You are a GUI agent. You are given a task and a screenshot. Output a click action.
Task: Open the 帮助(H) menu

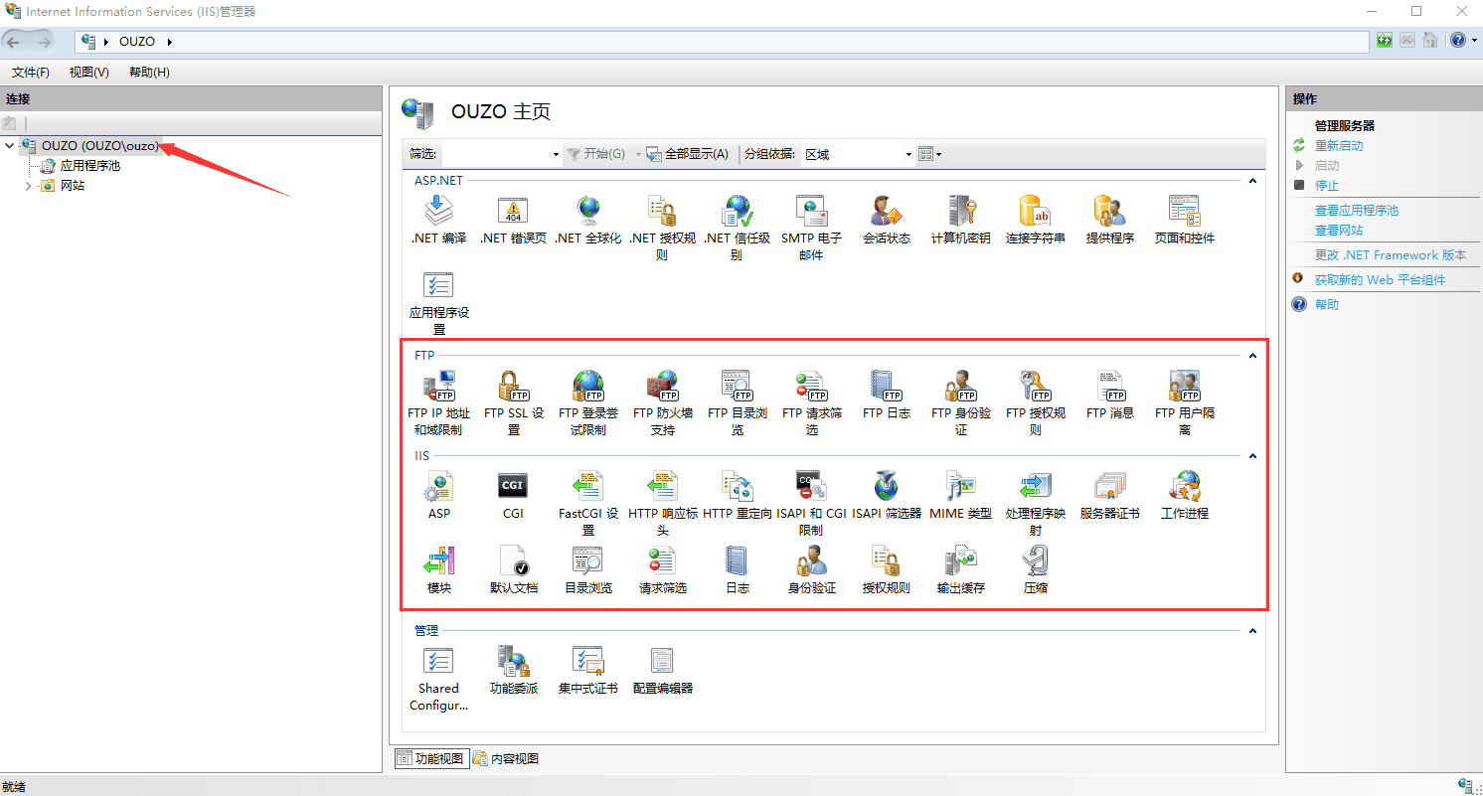coord(149,73)
